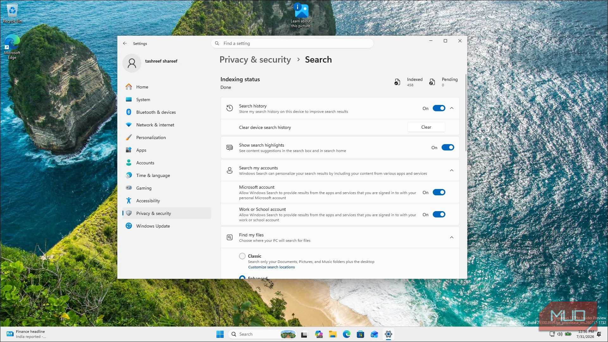The width and height of the screenshot is (608, 342).
Task: Click the taskbar Search box
Action: tap(262, 334)
